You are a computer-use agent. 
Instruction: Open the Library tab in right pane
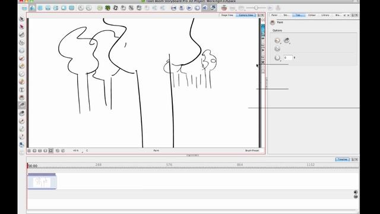pyautogui.click(x=325, y=15)
